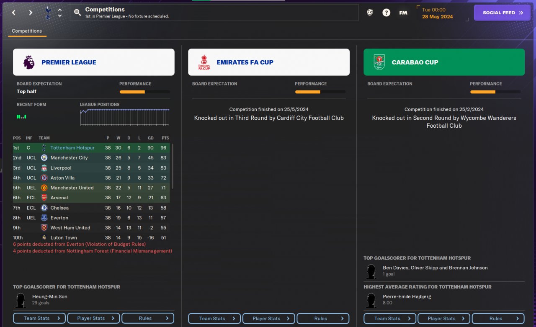Image resolution: width=536 pixels, height=327 pixels.
Task: Click the Everton badge in table
Action: [x=44, y=218]
